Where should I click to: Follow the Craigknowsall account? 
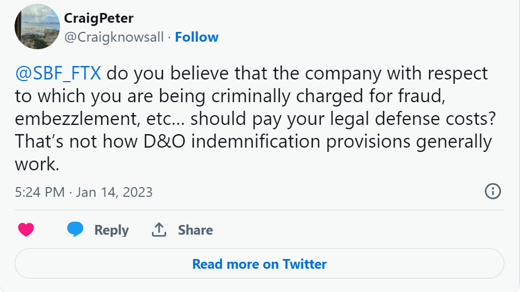197,37
